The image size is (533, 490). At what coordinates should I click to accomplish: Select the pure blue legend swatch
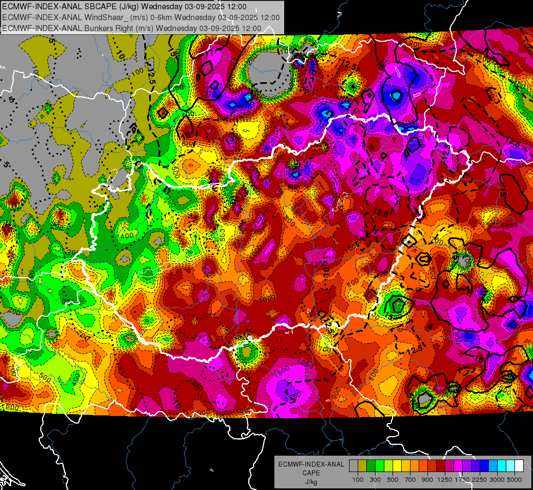485,466
